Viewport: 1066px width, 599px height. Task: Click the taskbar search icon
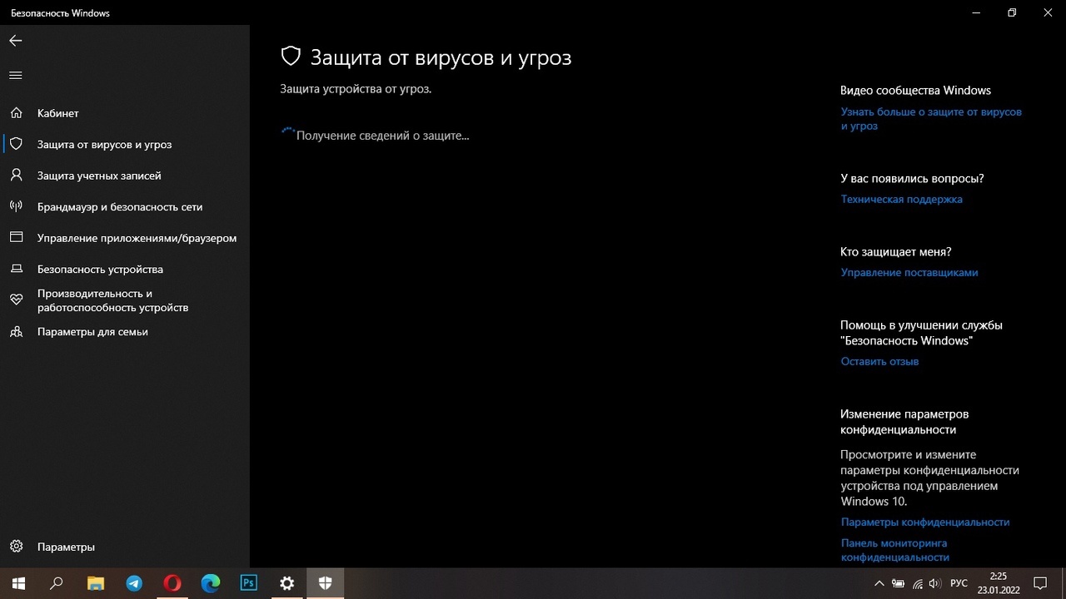57,583
